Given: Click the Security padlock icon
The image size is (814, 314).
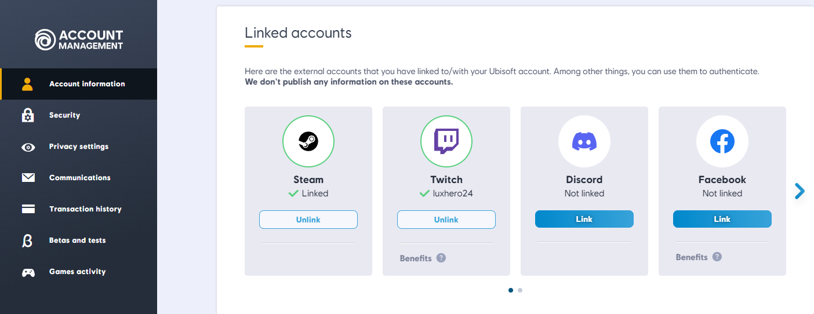Looking at the screenshot, I should (28, 115).
